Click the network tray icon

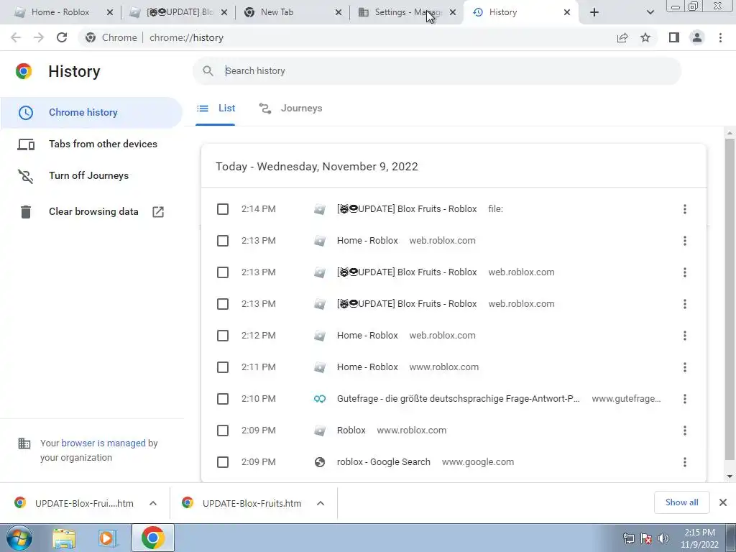point(628,538)
